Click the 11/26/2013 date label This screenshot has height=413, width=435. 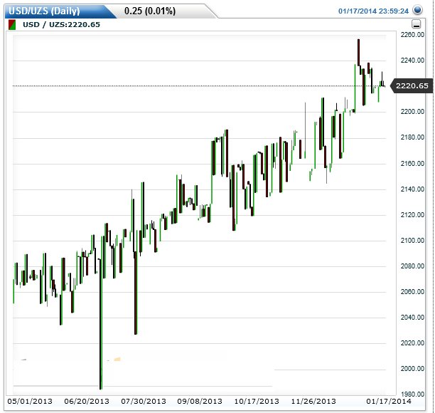(313, 402)
